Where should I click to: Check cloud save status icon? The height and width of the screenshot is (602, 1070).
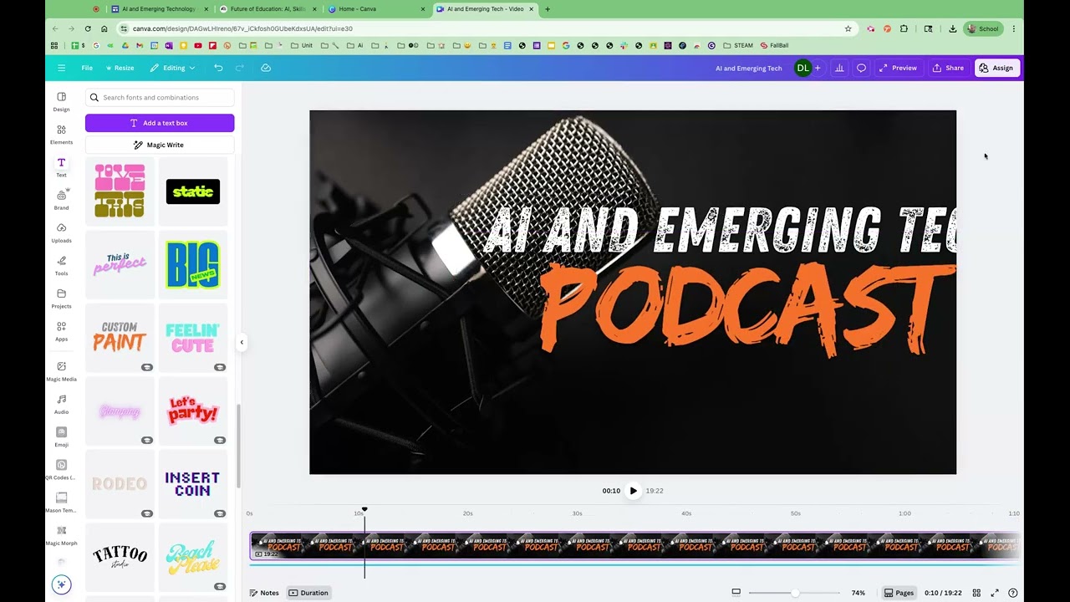[x=266, y=68]
